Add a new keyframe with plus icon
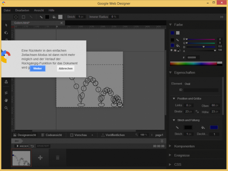 (40, 157)
